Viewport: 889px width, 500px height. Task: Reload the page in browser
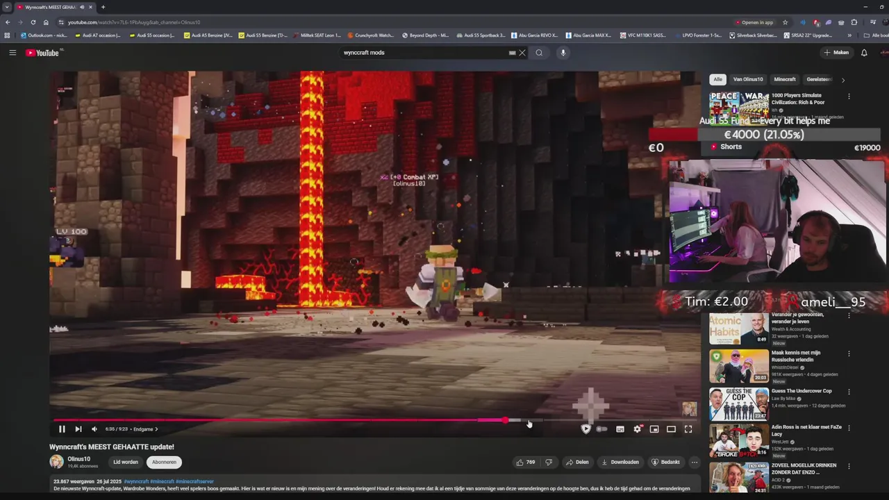33,22
